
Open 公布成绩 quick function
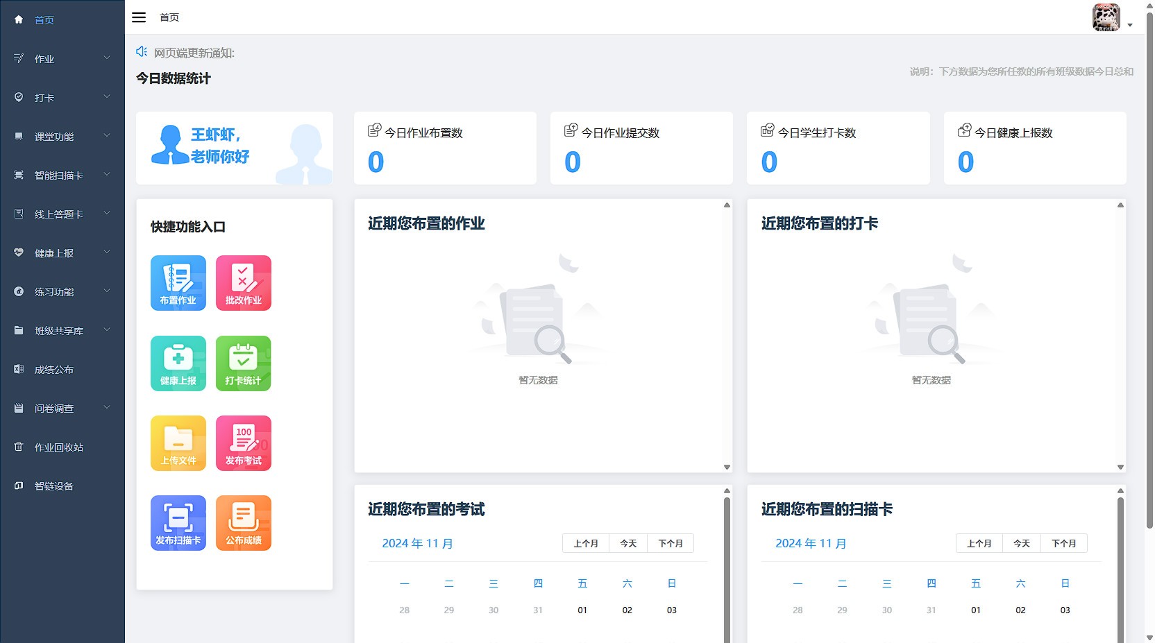[x=243, y=522]
